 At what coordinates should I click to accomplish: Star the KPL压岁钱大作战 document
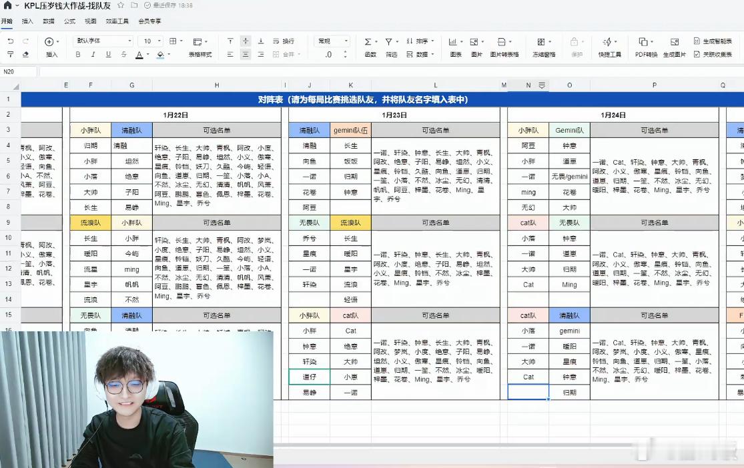click(x=121, y=5)
